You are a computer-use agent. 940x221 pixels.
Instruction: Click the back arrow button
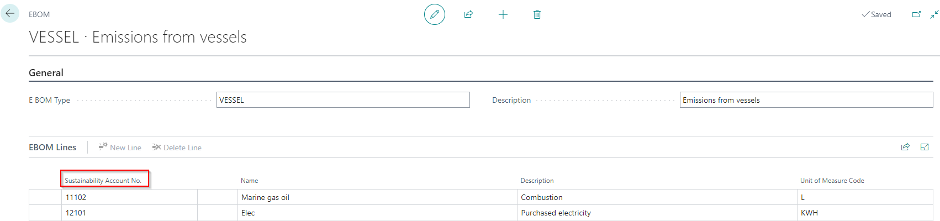click(10, 14)
